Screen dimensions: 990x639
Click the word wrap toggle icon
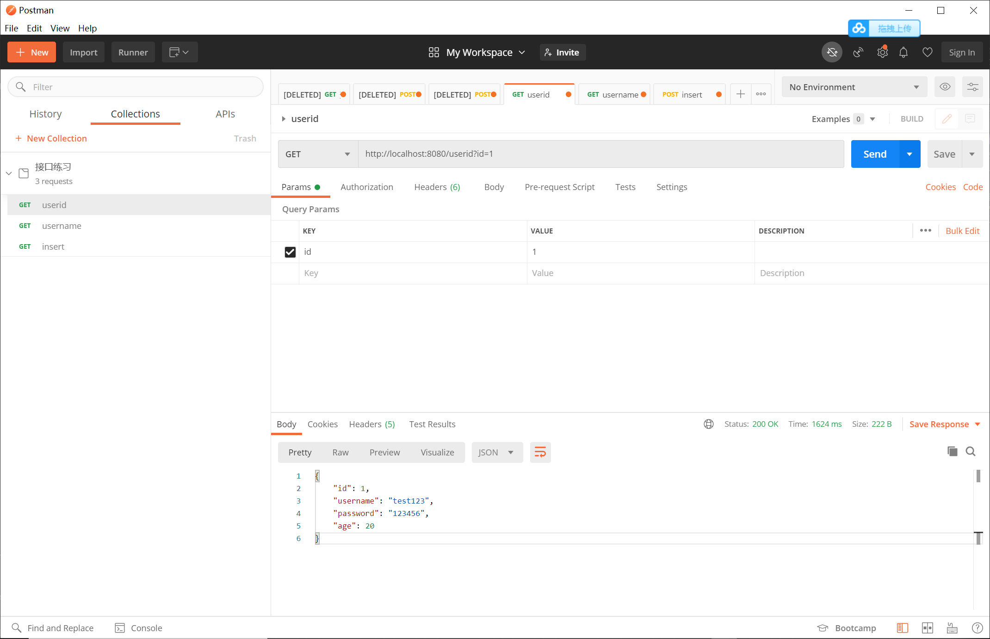tap(541, 452)
